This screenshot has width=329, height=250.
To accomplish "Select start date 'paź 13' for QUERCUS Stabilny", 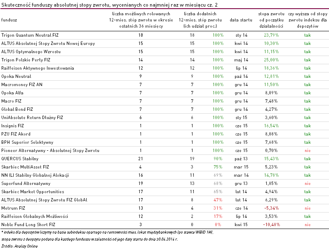I will (241, 159).
